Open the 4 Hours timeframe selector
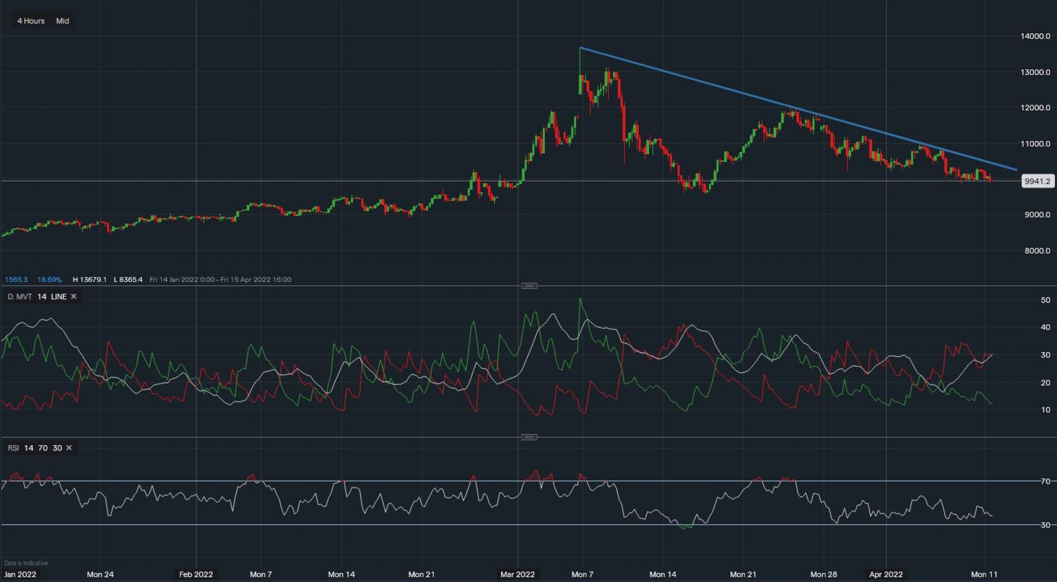Screen dimensions: 1057x582 tap(31, 21)
